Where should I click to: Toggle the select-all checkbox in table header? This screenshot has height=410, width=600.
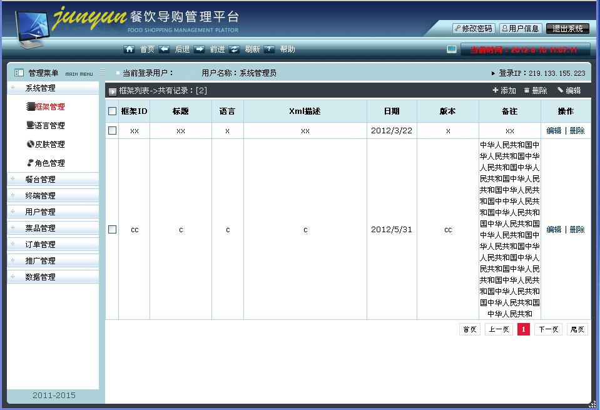pos(112,111)
